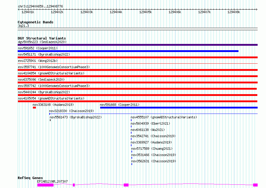Select nsv3562631 (Chaisson2019) variant label
266x188 pixels.
(154, 161)
